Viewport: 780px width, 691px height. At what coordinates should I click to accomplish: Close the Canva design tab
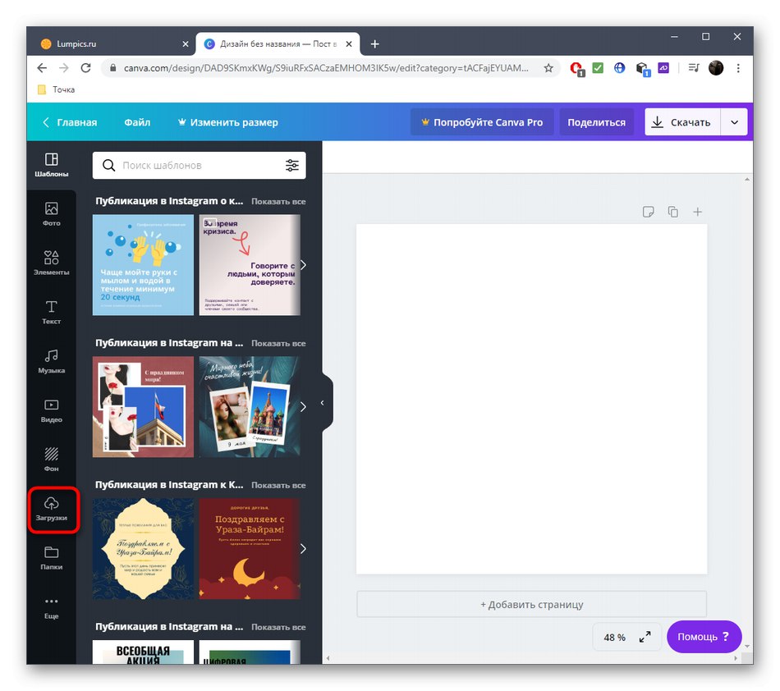pyautogui.click(x=349, y=44)
